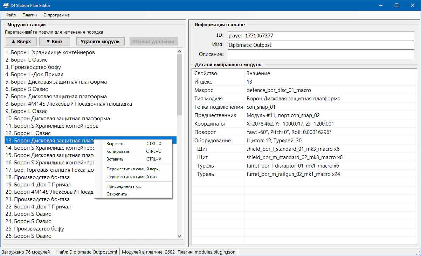Screen dimensions: 421x256
Task: Open the Плагин menu
Action: (29, 15)
